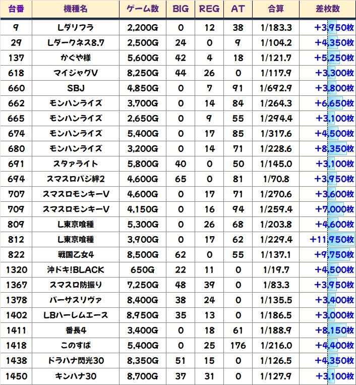
Task: Select the LBハーレムエース machine name
Action: click(76, 315)
